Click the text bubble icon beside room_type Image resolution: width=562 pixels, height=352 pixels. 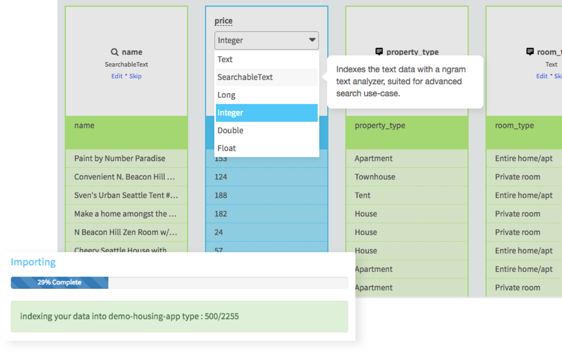tap(530, 50)
